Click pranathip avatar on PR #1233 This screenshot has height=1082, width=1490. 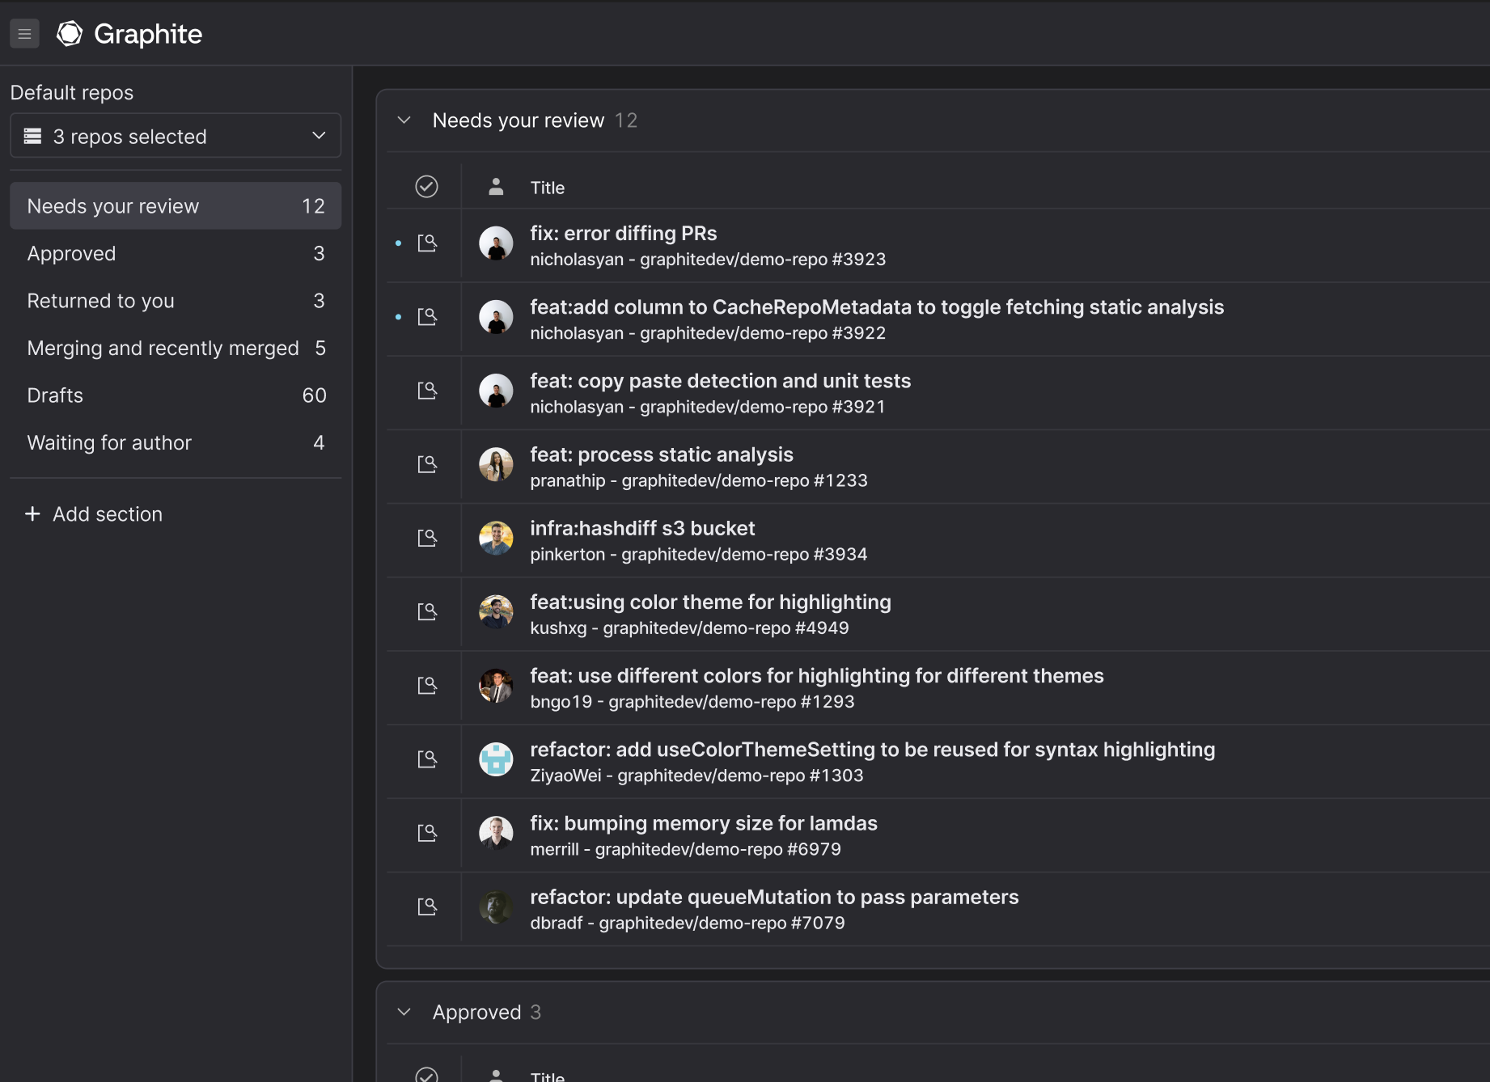pos(496,464)
